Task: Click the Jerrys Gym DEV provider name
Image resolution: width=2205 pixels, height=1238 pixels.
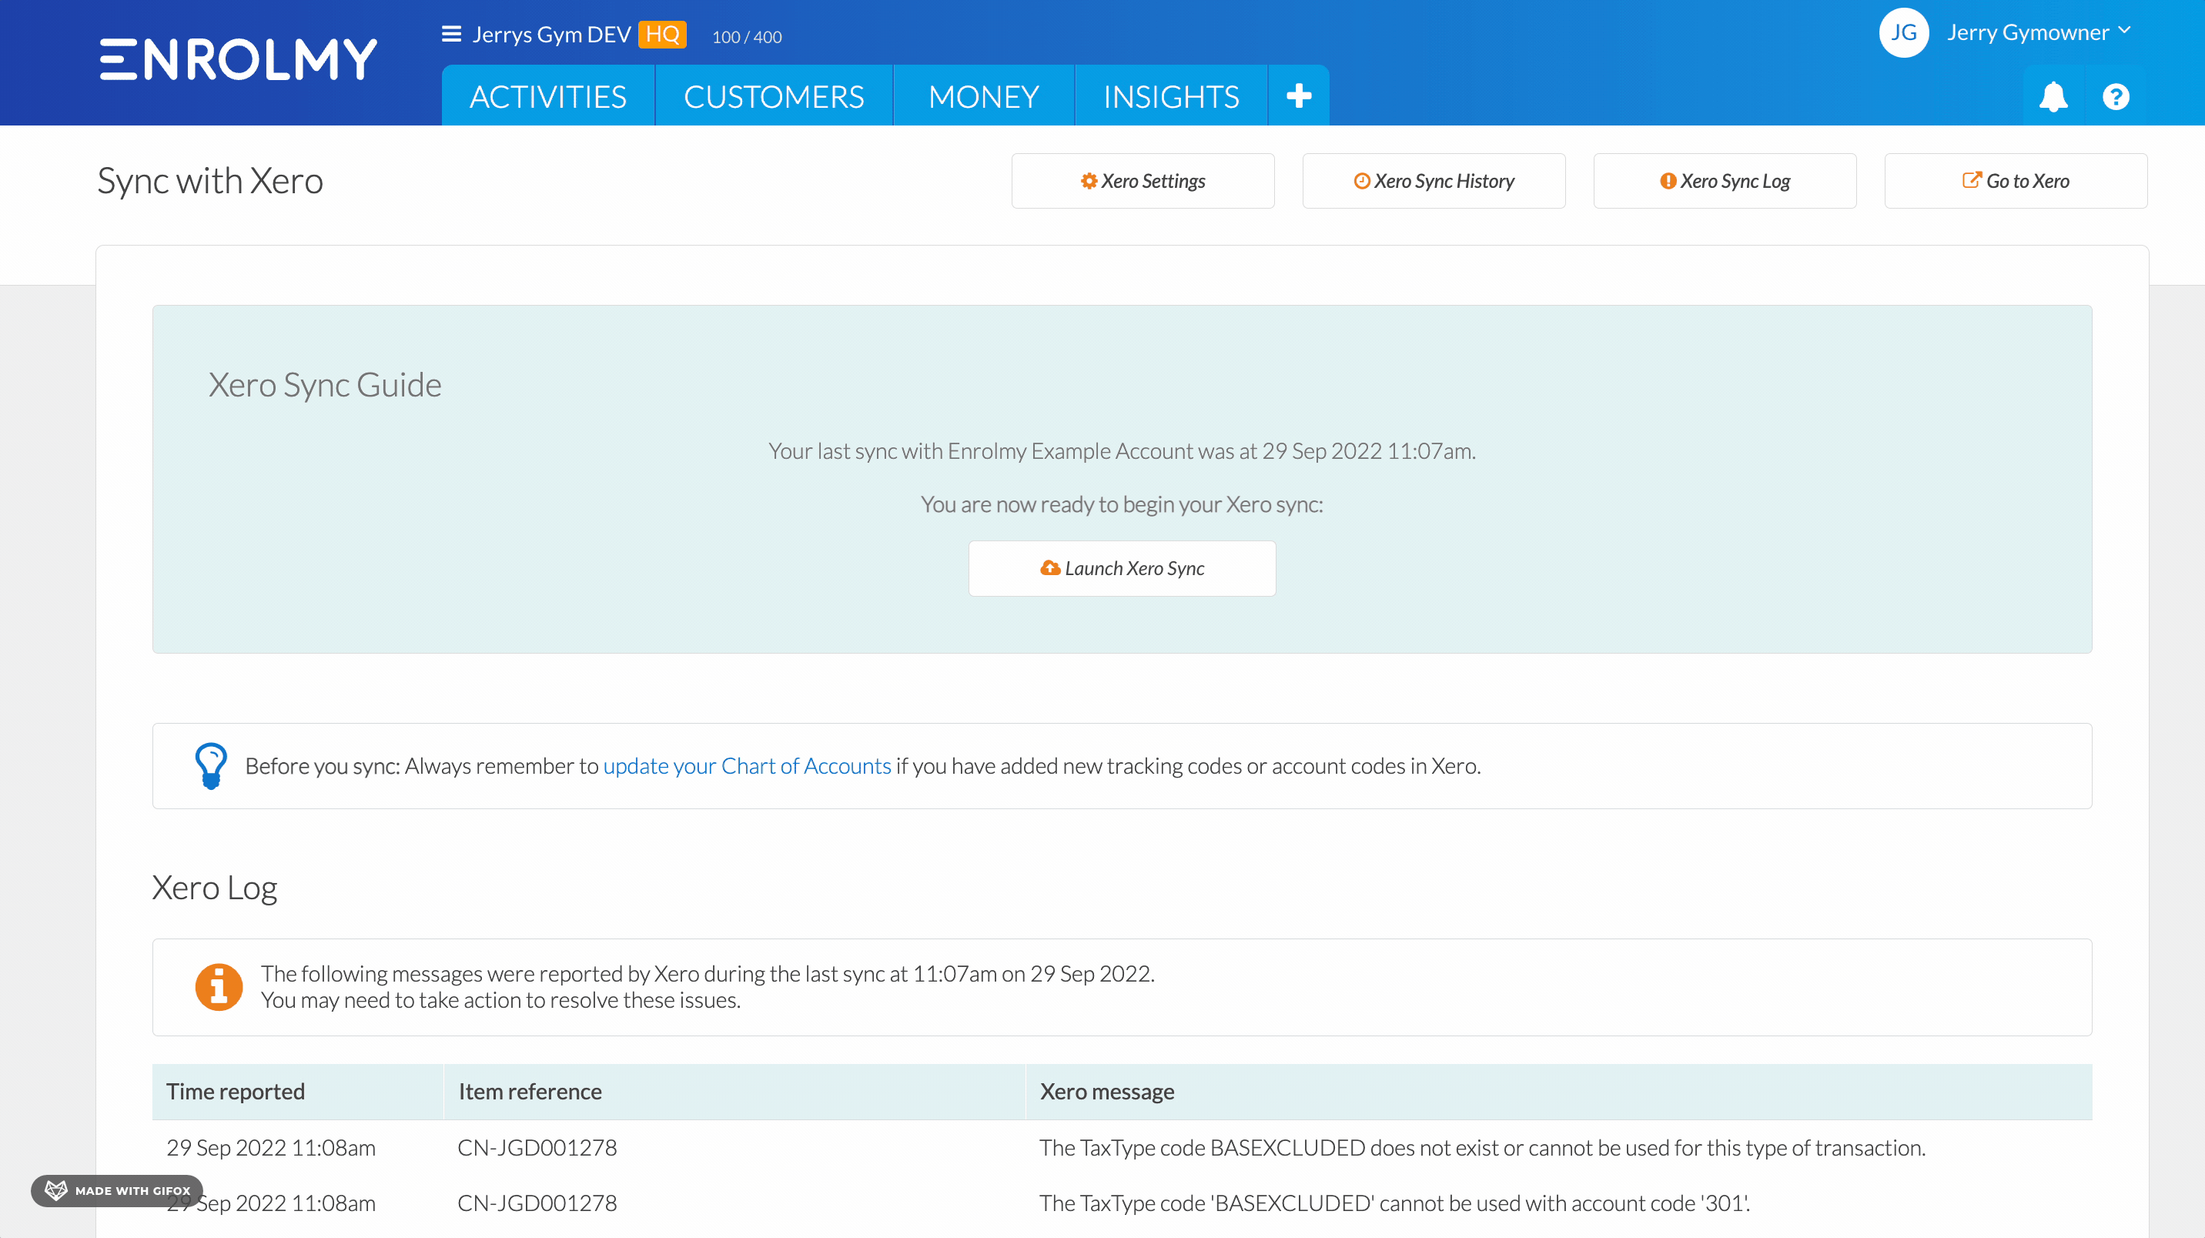Action: pyautogui.click(x=551, y=34)
